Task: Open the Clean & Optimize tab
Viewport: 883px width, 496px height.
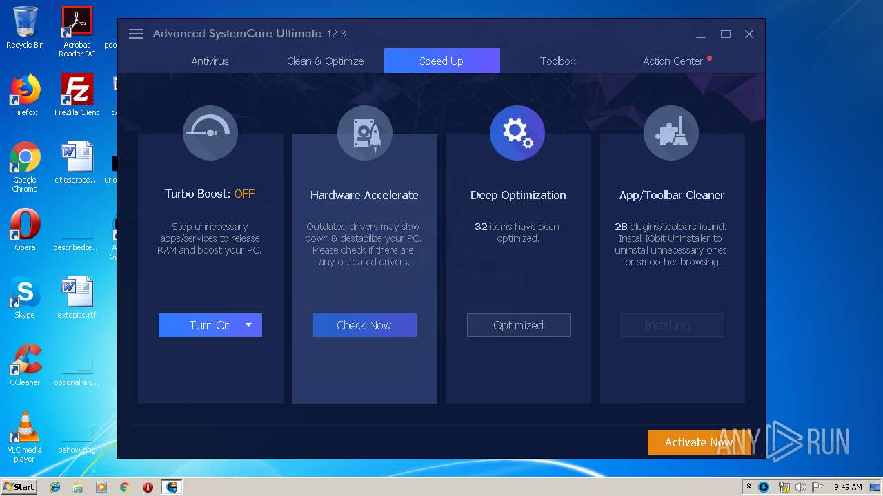Action: pos(326,61)
